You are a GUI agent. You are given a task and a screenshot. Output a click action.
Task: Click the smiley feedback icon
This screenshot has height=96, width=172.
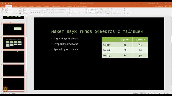coord(170,6)
